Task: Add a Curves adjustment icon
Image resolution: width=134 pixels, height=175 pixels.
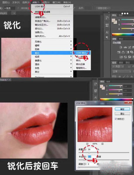Action: coord(130,47)
